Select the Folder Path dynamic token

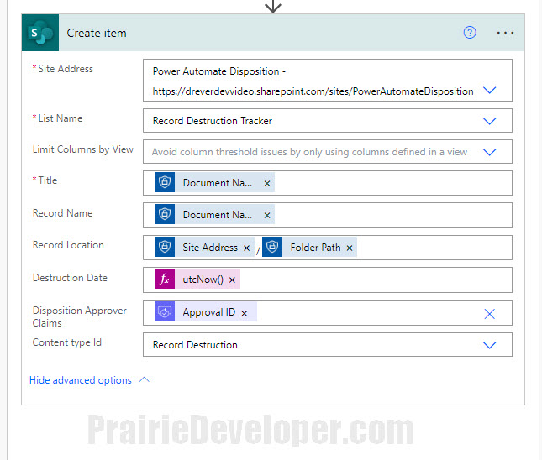[310, 247]
